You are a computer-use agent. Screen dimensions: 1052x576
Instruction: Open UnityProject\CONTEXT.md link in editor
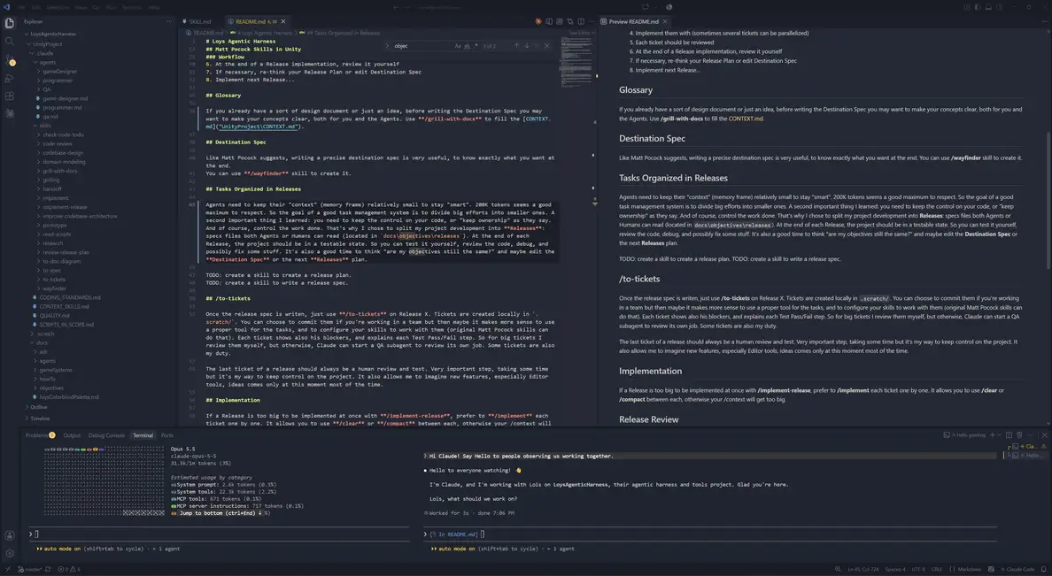point(259,127)
